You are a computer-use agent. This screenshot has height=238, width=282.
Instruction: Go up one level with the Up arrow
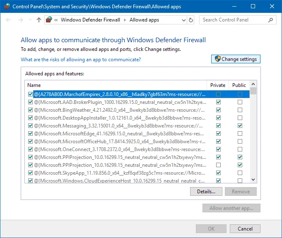click(x=39, y=20)
